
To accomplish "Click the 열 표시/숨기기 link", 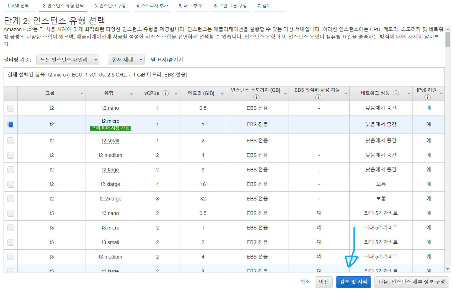I will click(x=167, y=60).
